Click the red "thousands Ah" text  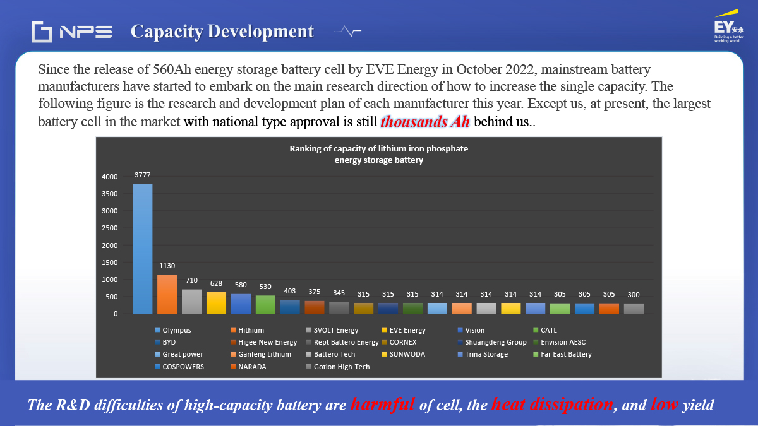[425, 122]
